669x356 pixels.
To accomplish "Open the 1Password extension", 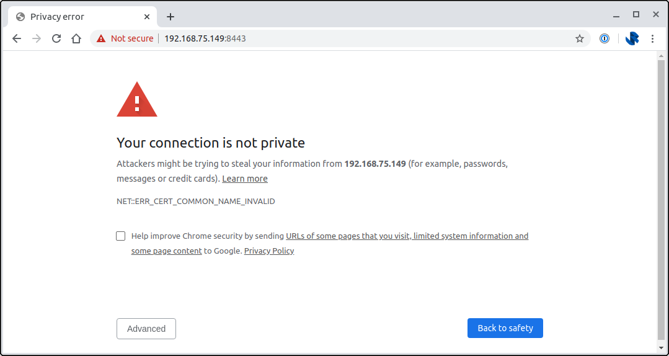I will (x=605, y=38).
